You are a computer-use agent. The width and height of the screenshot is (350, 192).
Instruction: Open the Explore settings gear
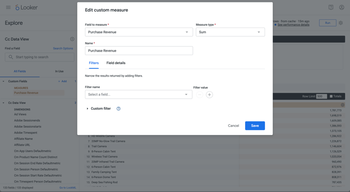click(x=341, y=23)
